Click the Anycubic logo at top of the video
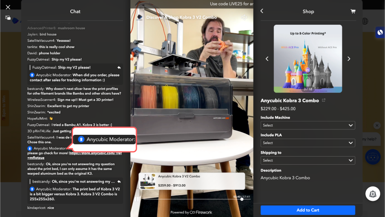This screenshot has height=217, width=385. 140,17
